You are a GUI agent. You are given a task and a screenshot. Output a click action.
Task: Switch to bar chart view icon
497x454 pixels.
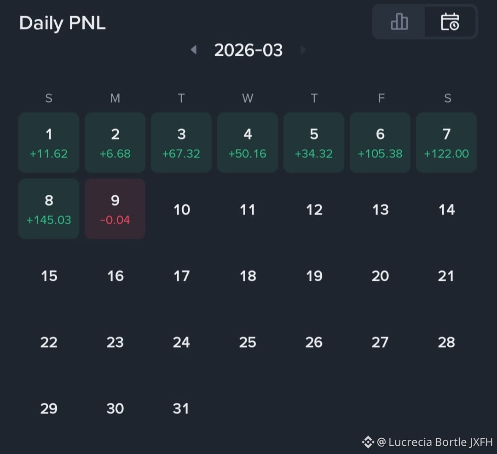tap(399, 22)
